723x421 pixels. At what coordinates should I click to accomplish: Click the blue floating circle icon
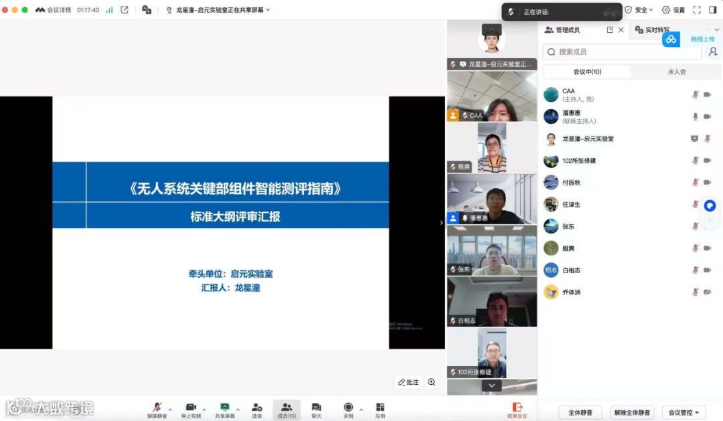tap(710, 205)
